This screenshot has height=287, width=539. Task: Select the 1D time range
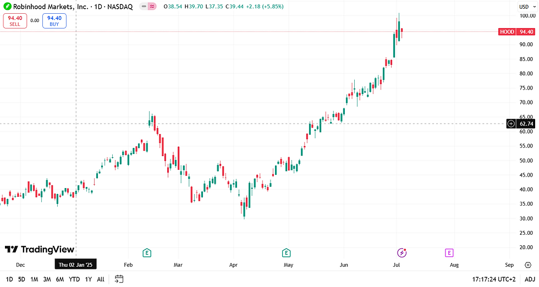(x=9, y=279)
